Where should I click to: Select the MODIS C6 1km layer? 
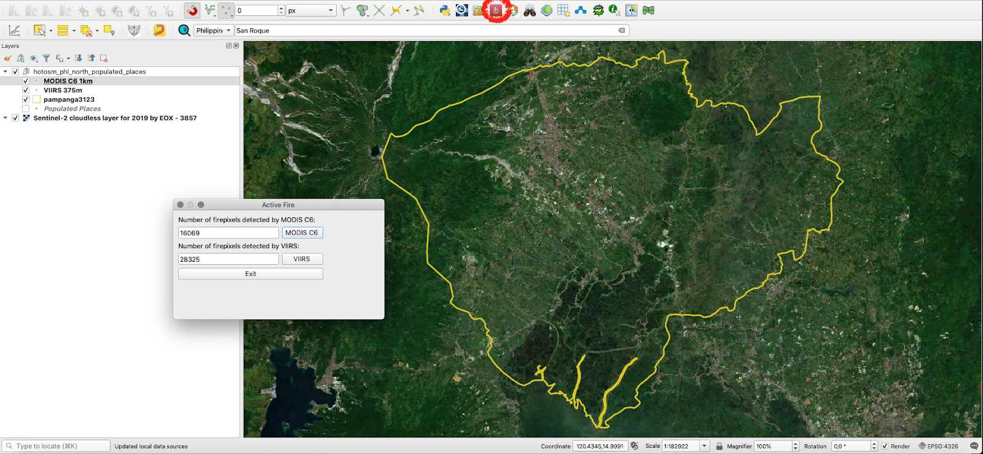pos(68,81)
